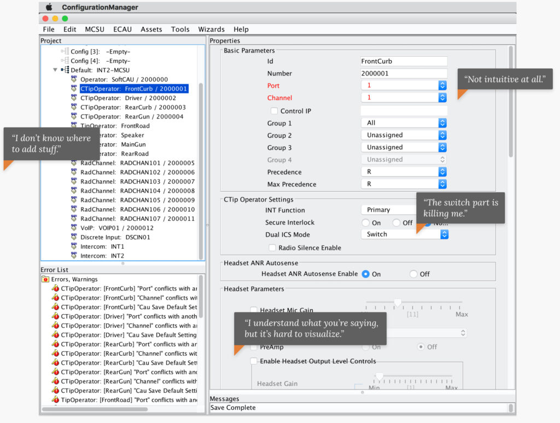Viewport: 560px width, 423px height.
Task: Click the Default INT2-MCSU configuration icon
Action: click(x=66, y=70)
